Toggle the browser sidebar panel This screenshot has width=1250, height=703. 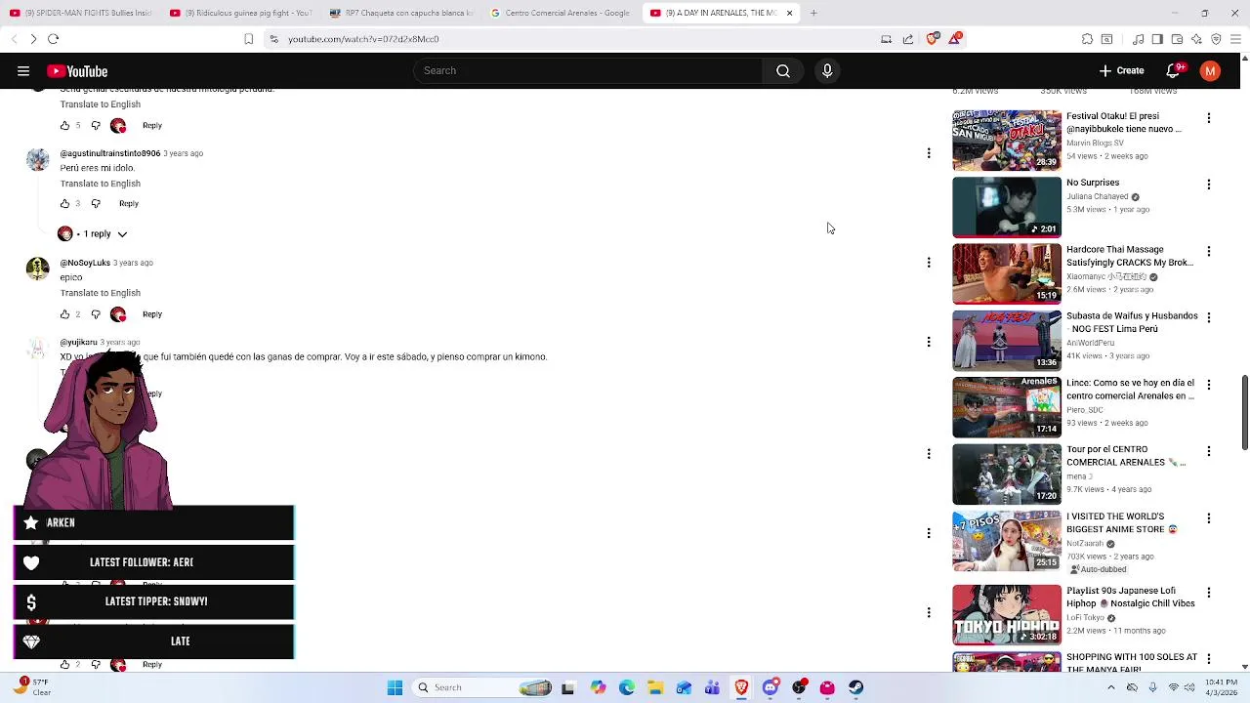(x=1157, y=39)
